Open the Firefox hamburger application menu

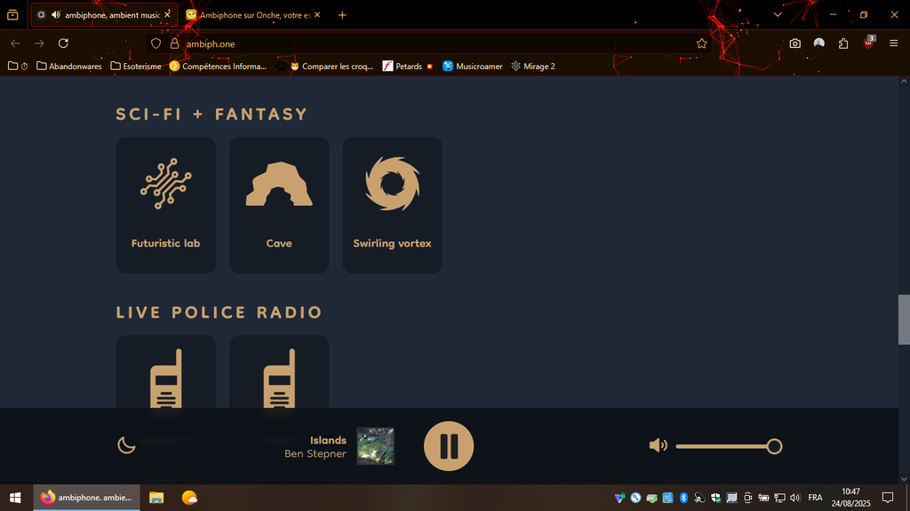coord(893,43)
